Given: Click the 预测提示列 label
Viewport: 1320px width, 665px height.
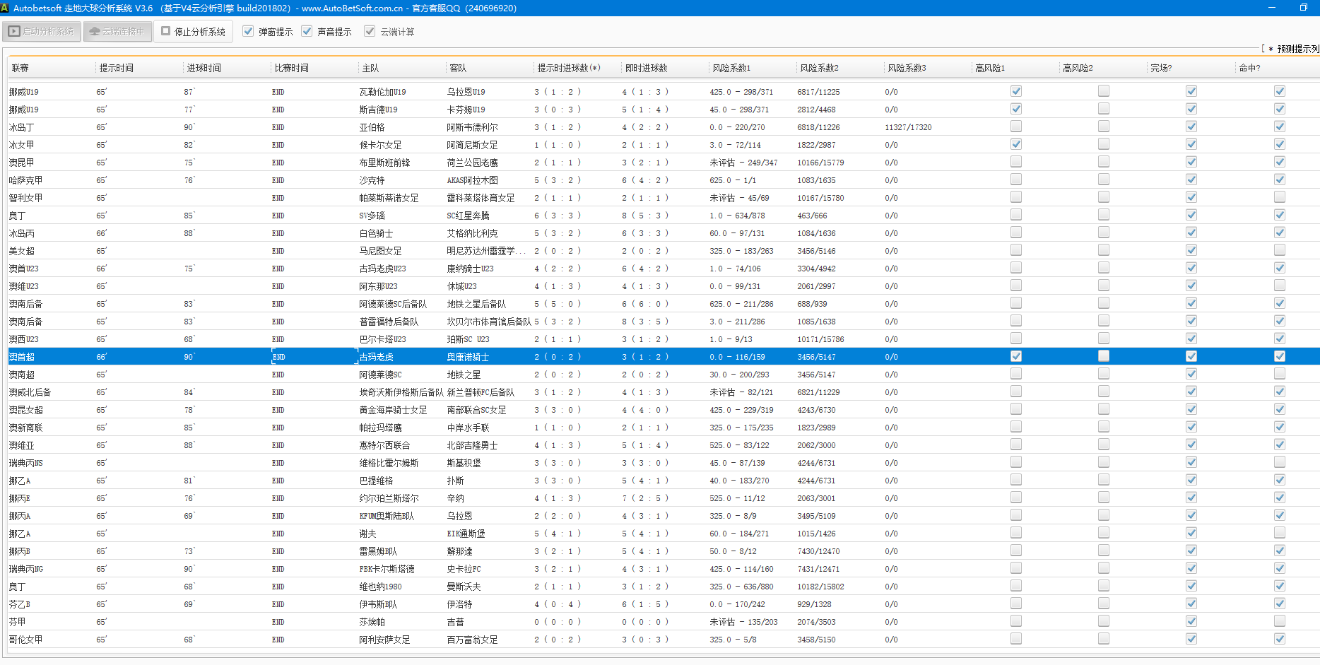Looking at the screenshot, I should pos(1297,49).
